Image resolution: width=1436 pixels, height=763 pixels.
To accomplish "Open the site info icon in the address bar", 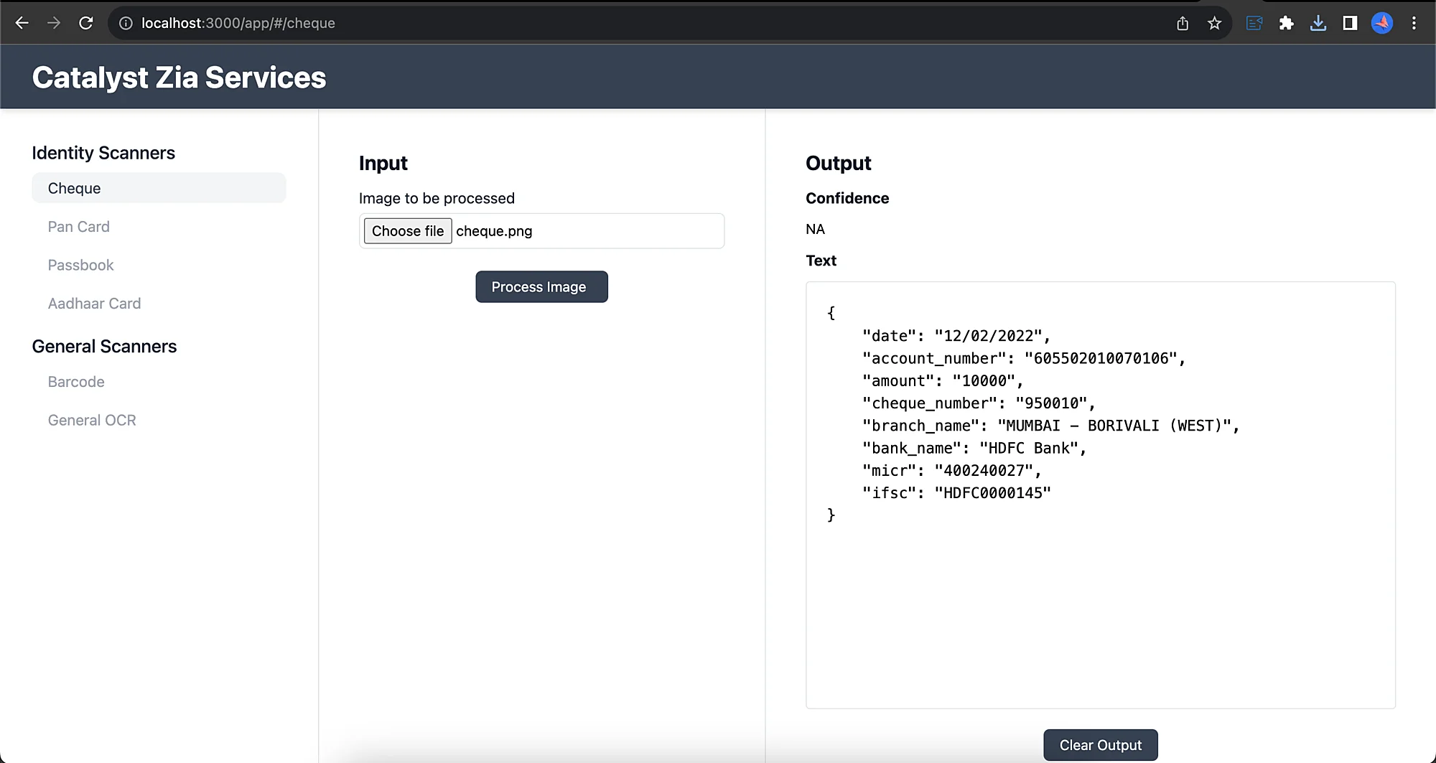I will tap(126, 23).
